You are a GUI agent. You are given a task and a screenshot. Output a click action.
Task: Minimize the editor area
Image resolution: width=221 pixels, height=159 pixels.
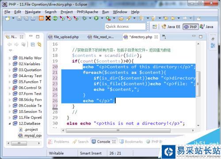coord(194,36)
